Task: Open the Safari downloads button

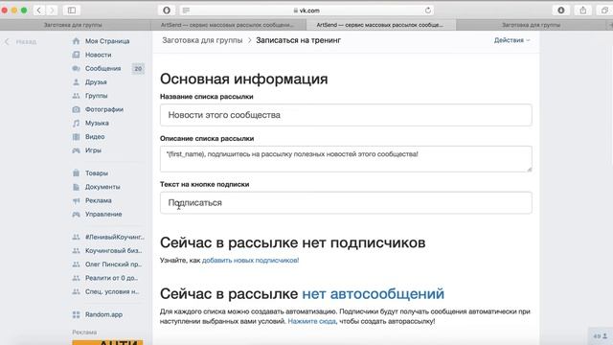Action: [x=561, y=11]
